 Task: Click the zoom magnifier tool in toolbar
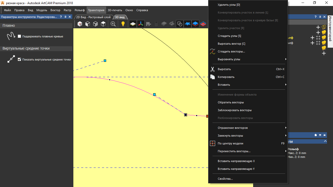click(x=113, y=24)
